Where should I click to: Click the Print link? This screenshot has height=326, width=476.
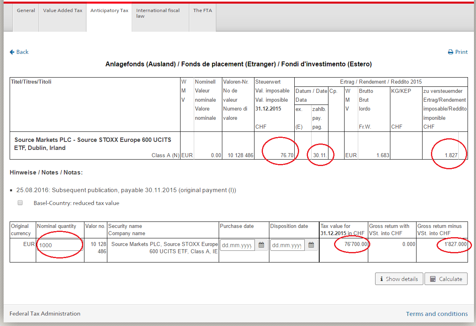[458, 52]
